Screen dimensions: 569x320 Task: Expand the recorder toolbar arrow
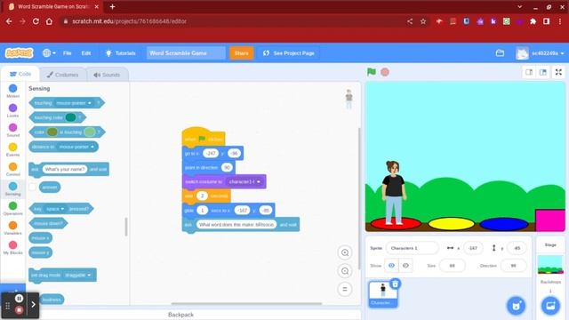coord(33,304)
